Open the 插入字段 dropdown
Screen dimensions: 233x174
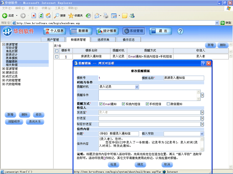202,134
